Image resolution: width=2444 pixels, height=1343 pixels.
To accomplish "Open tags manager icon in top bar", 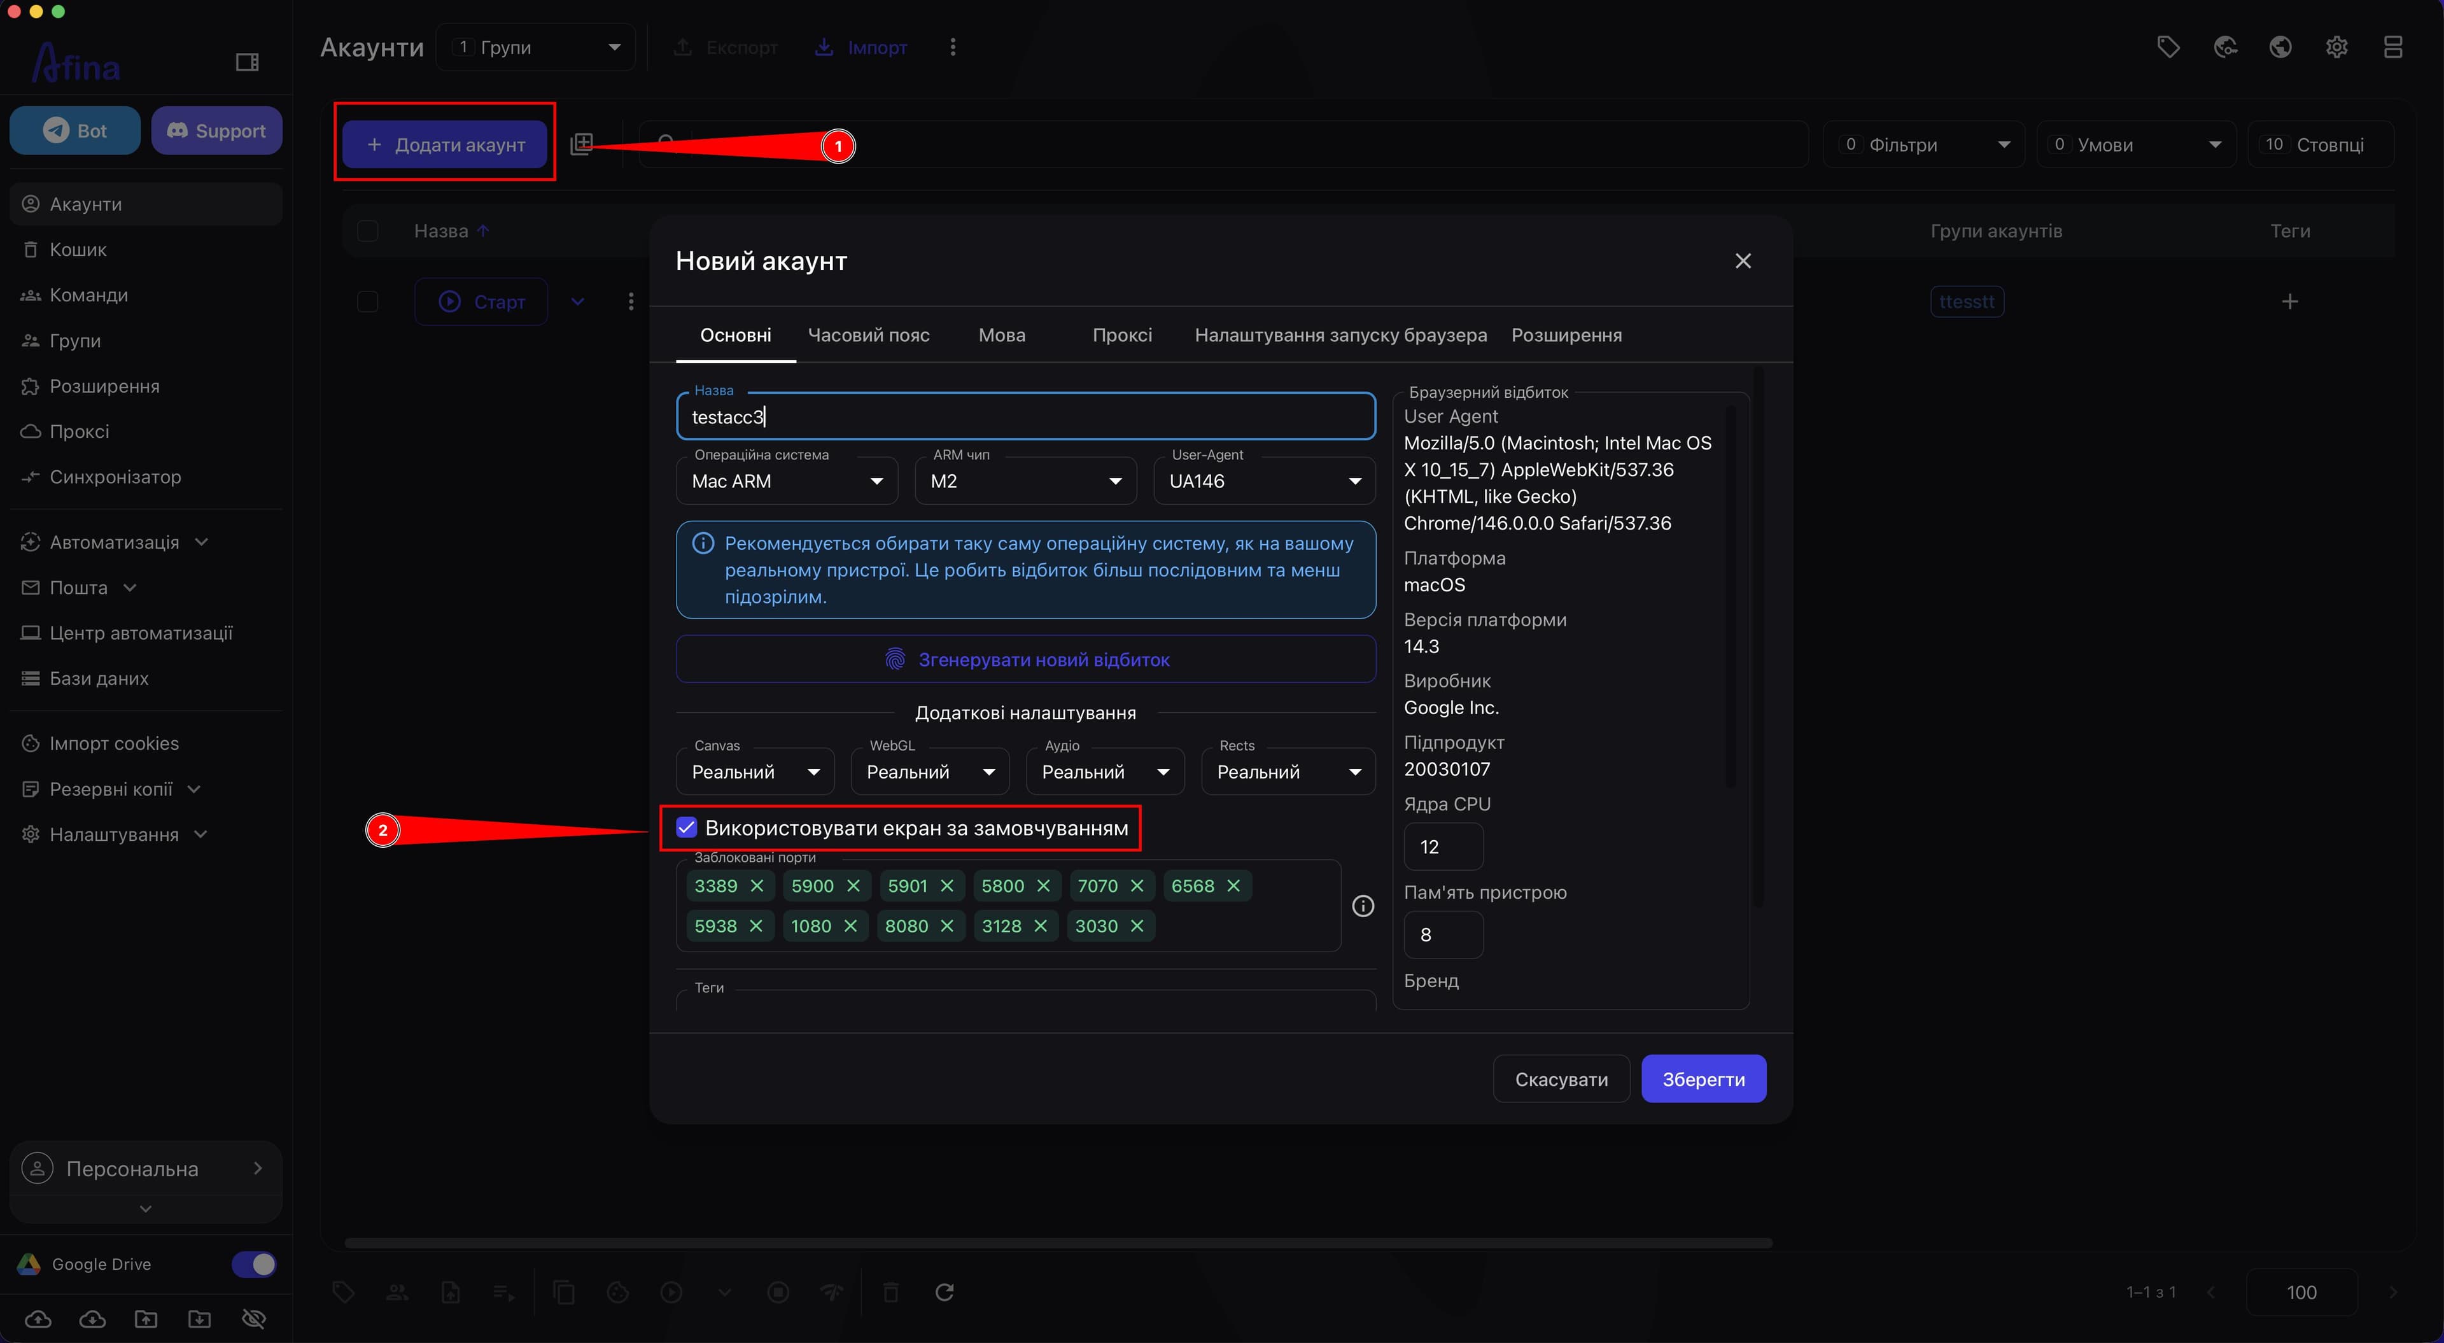I will pyautogui.click(x=2168, y=48).
